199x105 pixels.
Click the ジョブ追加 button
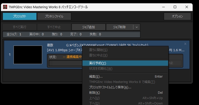click(89, 27)
